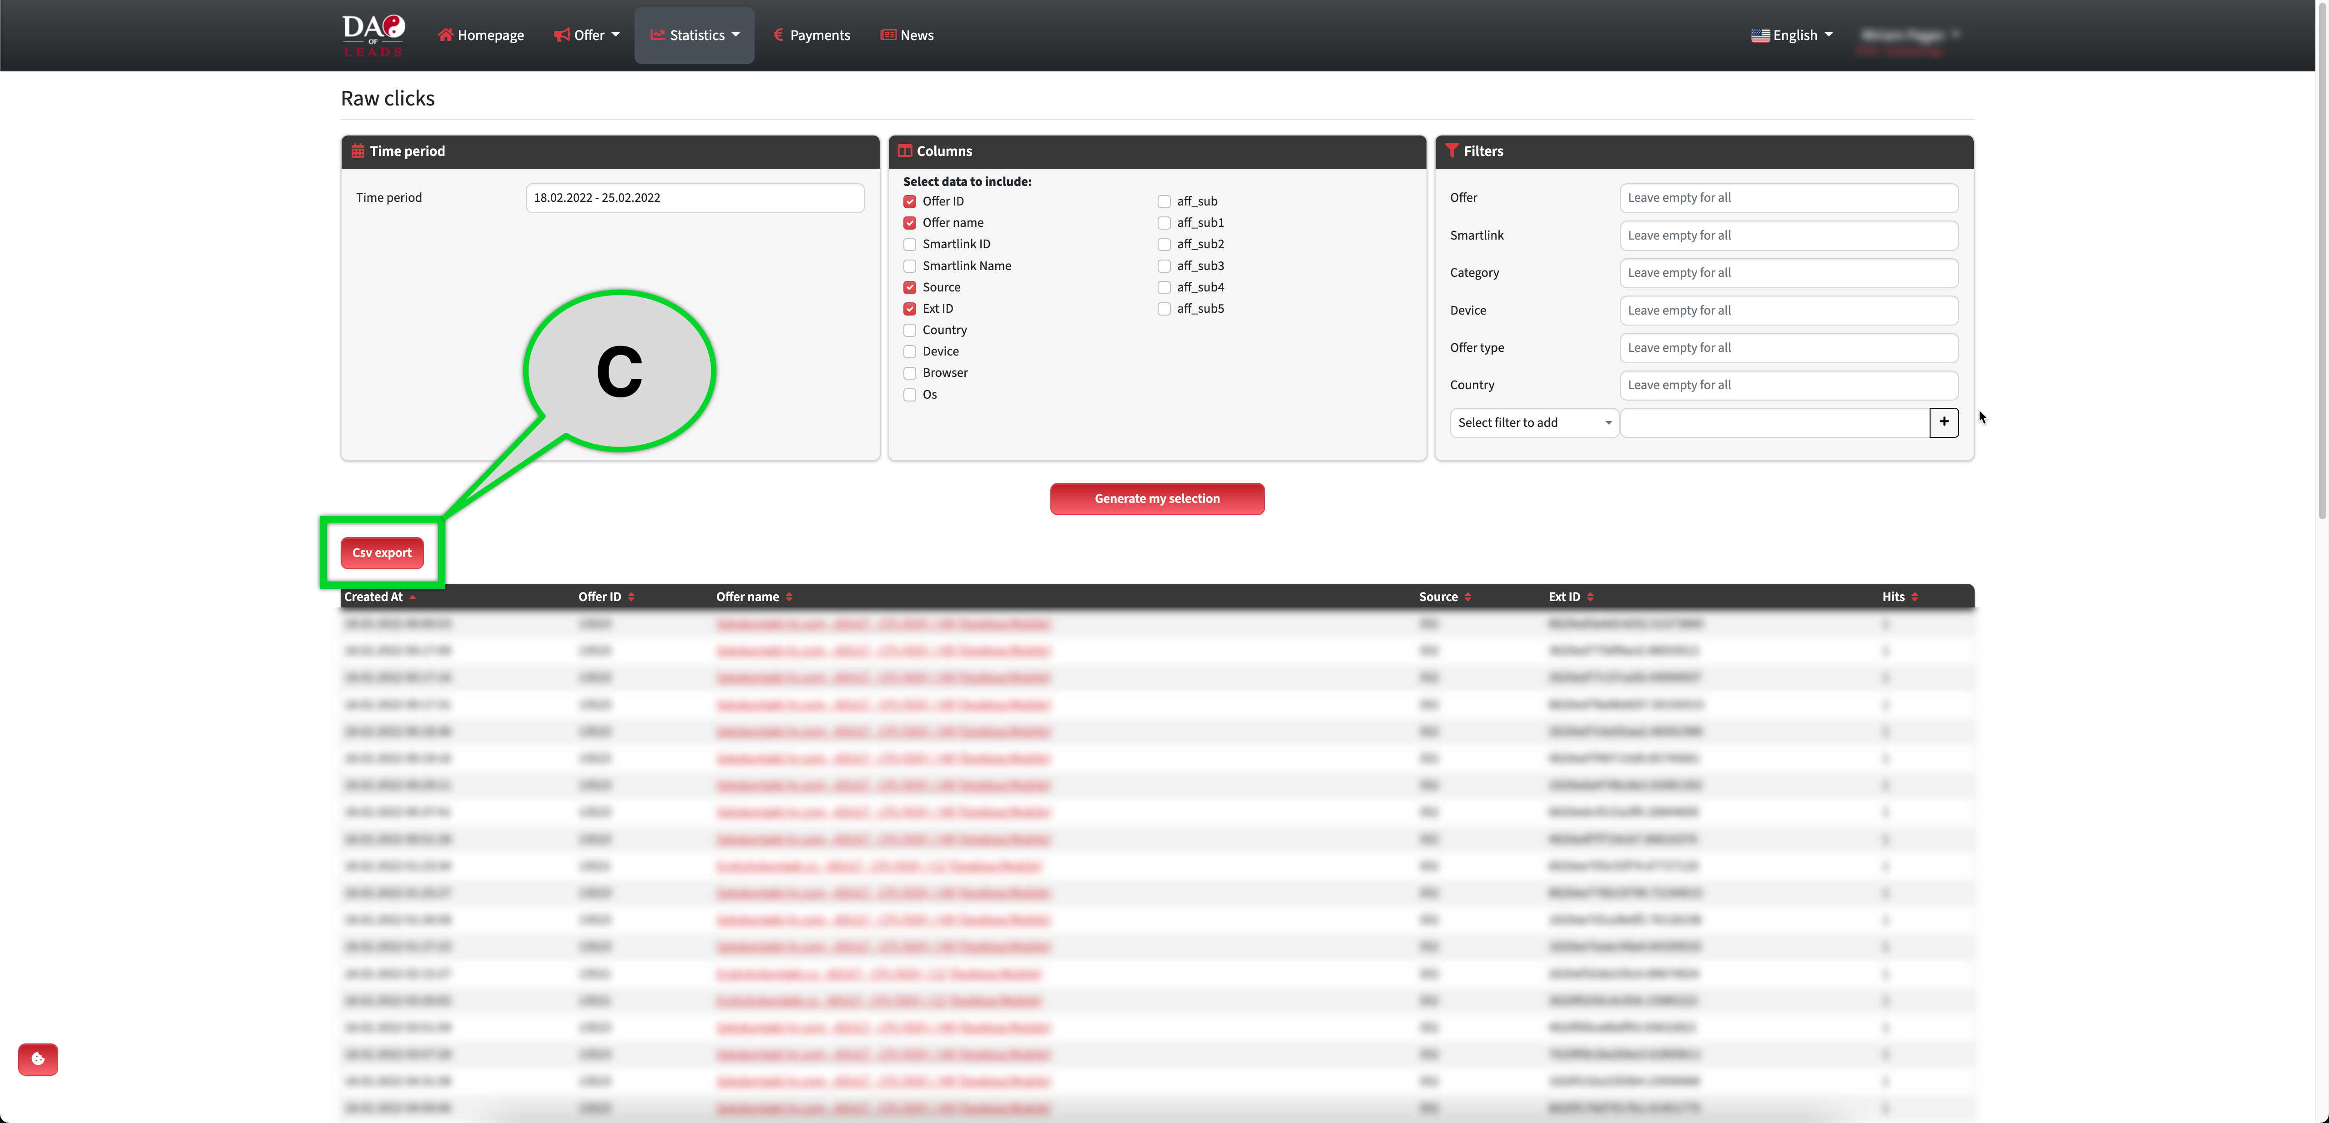Click the DAO of Leads logo
The height and width of the screenshot is (1123, 2329).
[373, 35]
